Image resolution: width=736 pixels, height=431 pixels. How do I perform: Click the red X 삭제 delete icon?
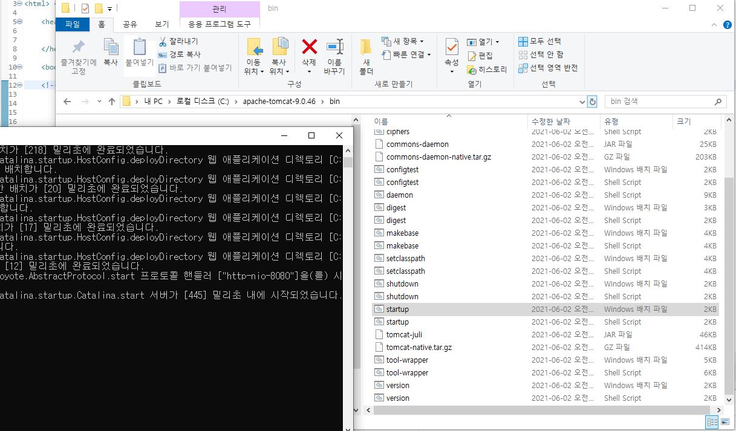(x=309, y=47)
